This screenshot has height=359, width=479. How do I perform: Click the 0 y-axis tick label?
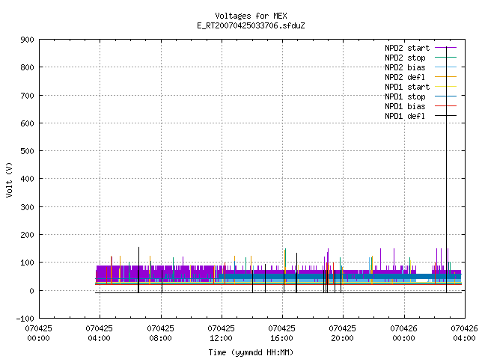tap(31, 291)
